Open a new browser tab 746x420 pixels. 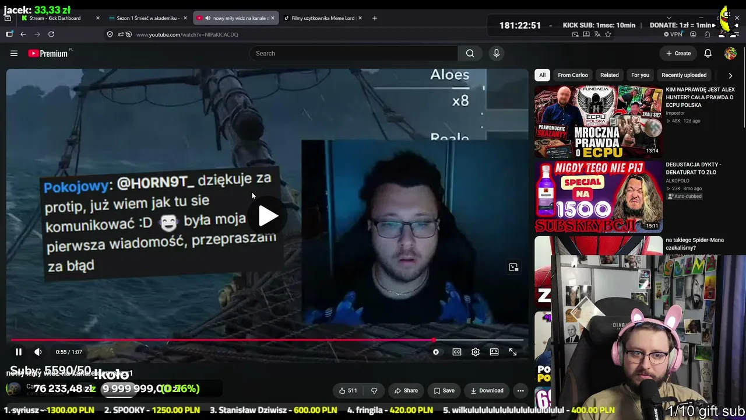point(375,18)
